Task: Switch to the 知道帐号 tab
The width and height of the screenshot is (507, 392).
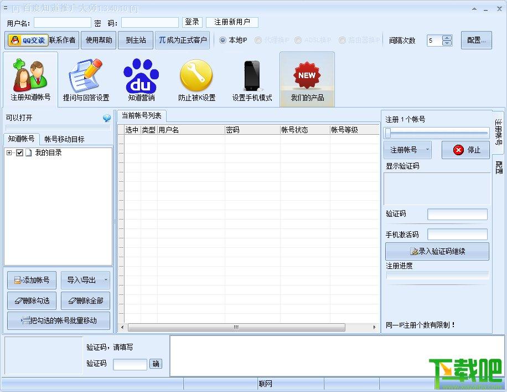Action: click(22, 139)
